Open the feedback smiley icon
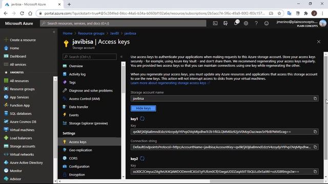 click(x=266, y=24)
